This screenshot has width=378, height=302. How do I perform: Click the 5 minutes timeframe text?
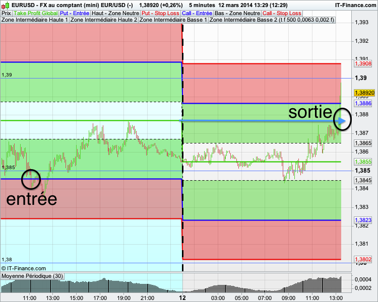click(x=202, y=5)
